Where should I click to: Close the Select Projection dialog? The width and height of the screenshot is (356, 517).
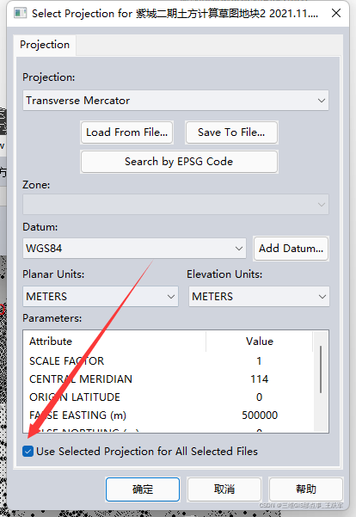(336, 13)
